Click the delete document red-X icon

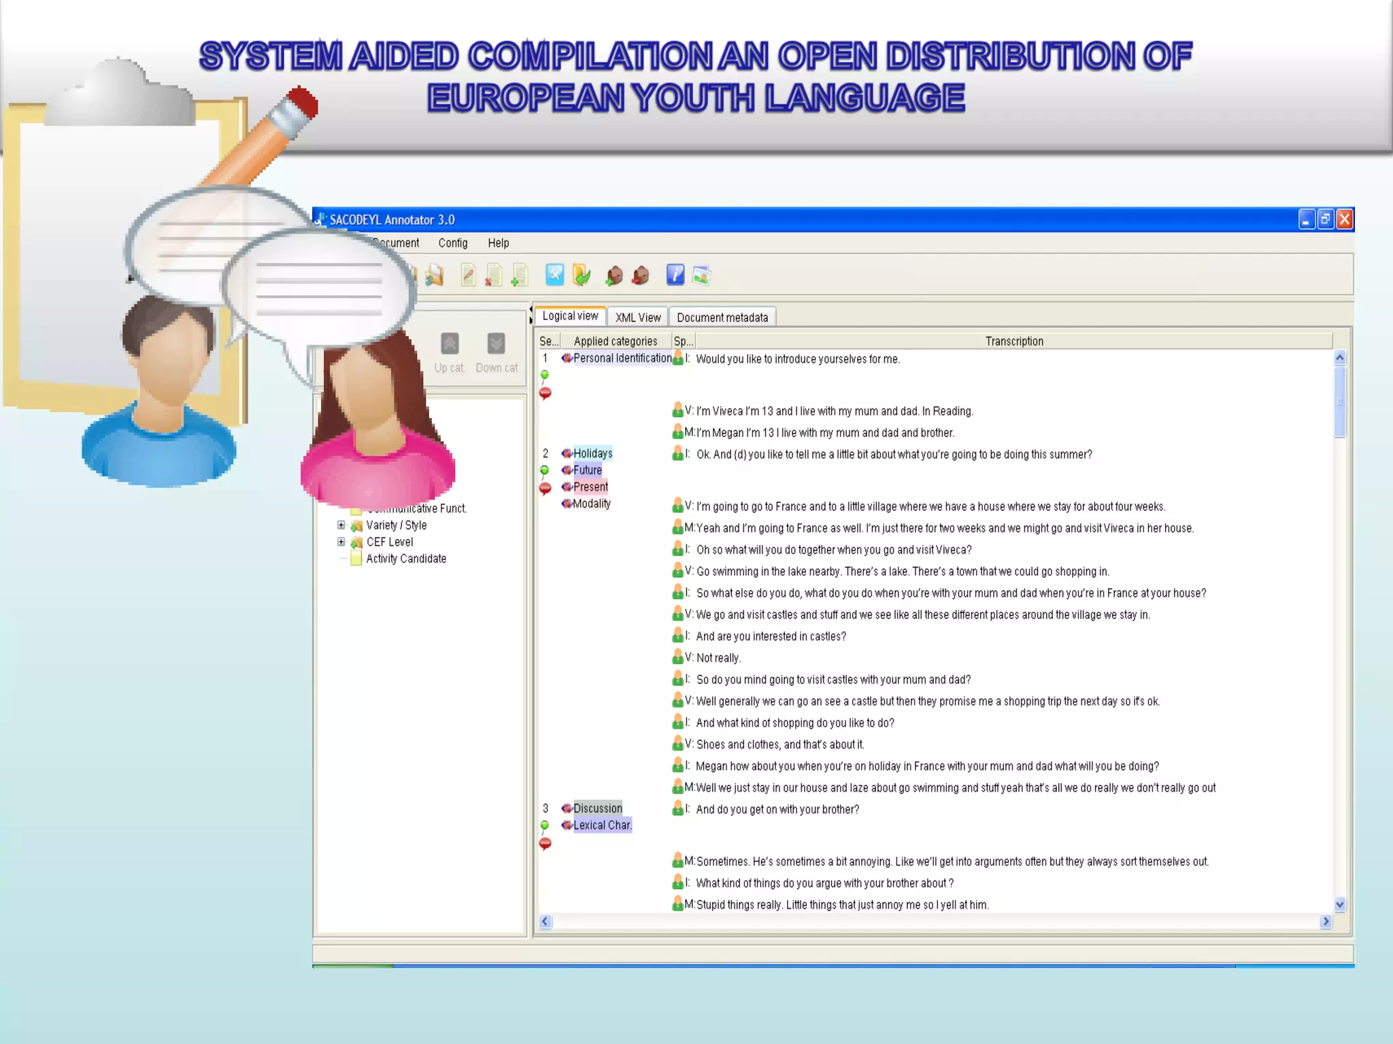coord(493,275)
